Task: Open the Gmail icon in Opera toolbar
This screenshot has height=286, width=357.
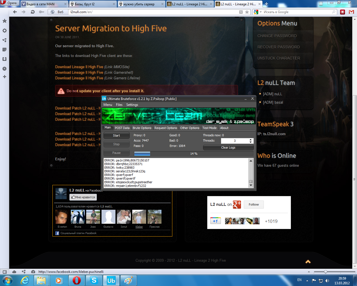Action: [x=351, y=12]
